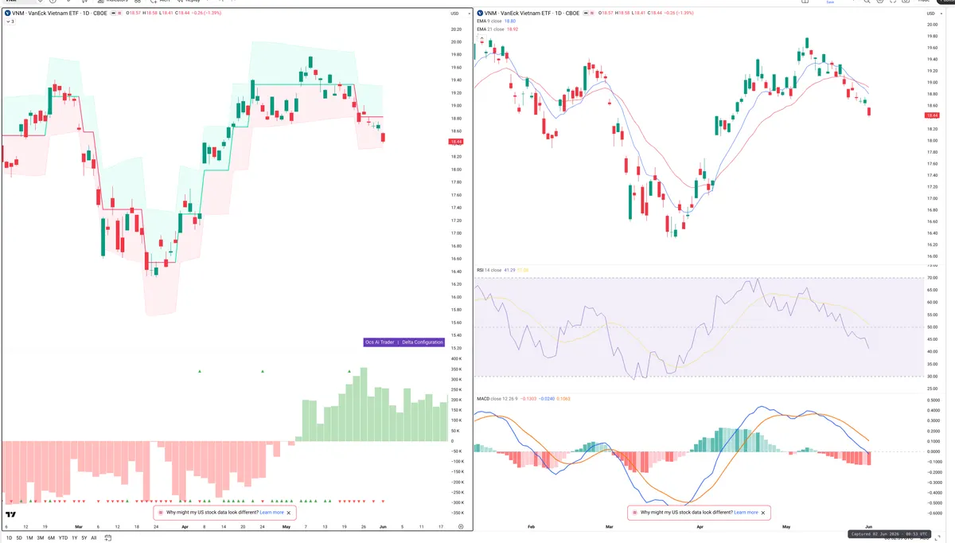955x543 pixels.
Task: Click the VNM logo icon in right chart
Action: point(479,14)
